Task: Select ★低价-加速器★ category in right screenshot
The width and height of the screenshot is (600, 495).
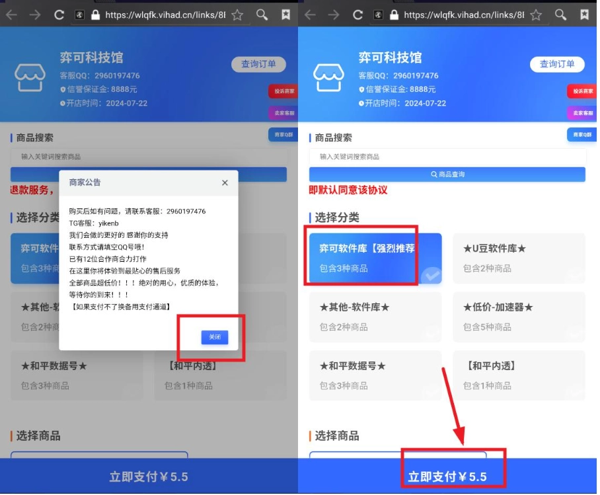Action: (x=519, y=316)
